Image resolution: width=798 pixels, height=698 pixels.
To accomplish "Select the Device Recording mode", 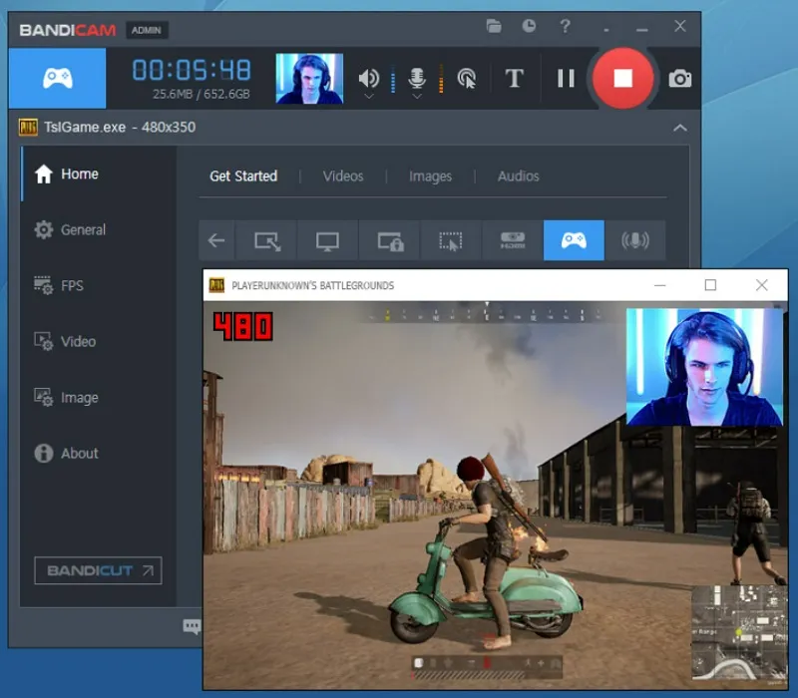I will coord(514,240).
